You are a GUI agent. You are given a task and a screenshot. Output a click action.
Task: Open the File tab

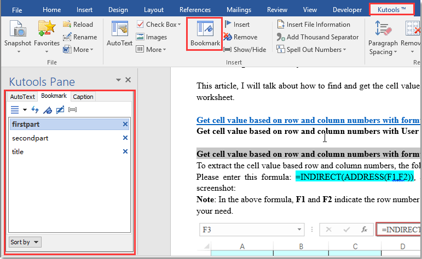click(x=17, y=10)
